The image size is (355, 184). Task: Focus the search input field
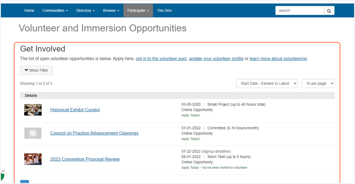tap(300, 11)
